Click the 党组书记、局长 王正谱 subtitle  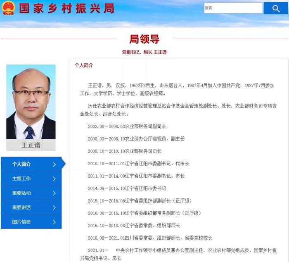[x=144, y=52]
